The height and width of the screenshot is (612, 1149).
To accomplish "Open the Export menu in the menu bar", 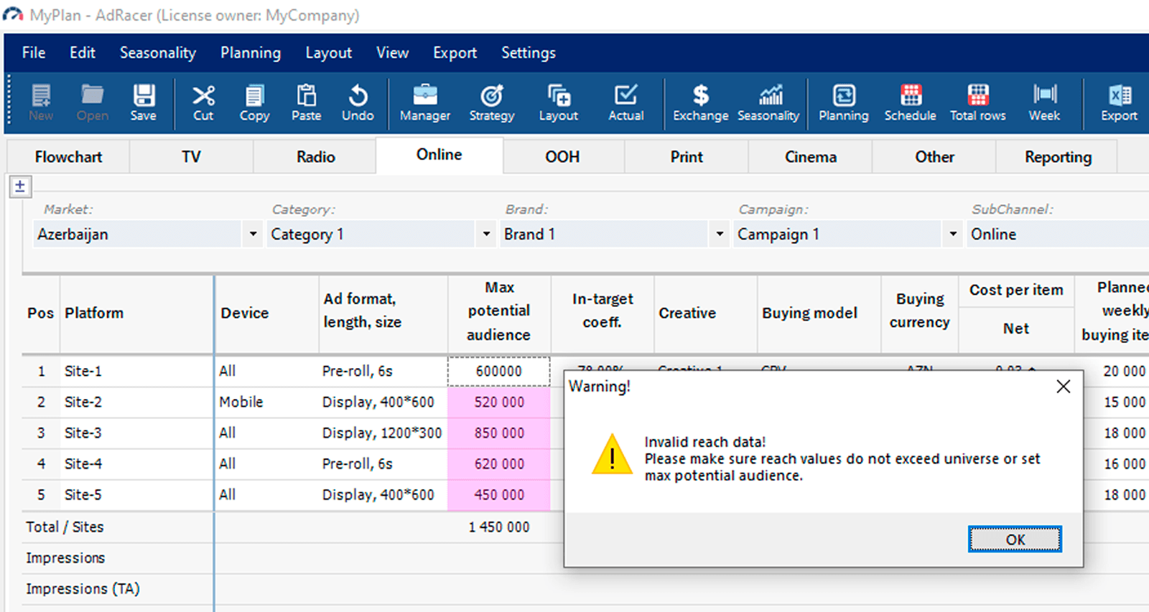I will pos(455,53).
